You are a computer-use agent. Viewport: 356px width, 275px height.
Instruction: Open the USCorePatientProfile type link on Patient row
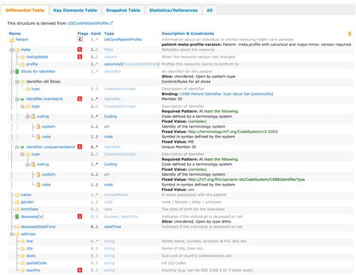coord(123,40)
